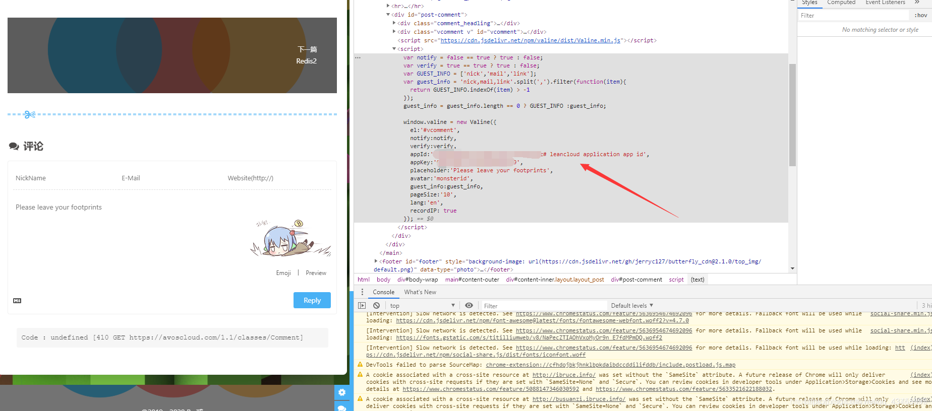932x411 pixels.
Task: Select div#body-wrap breadcrumb
Action: [418, 280]
